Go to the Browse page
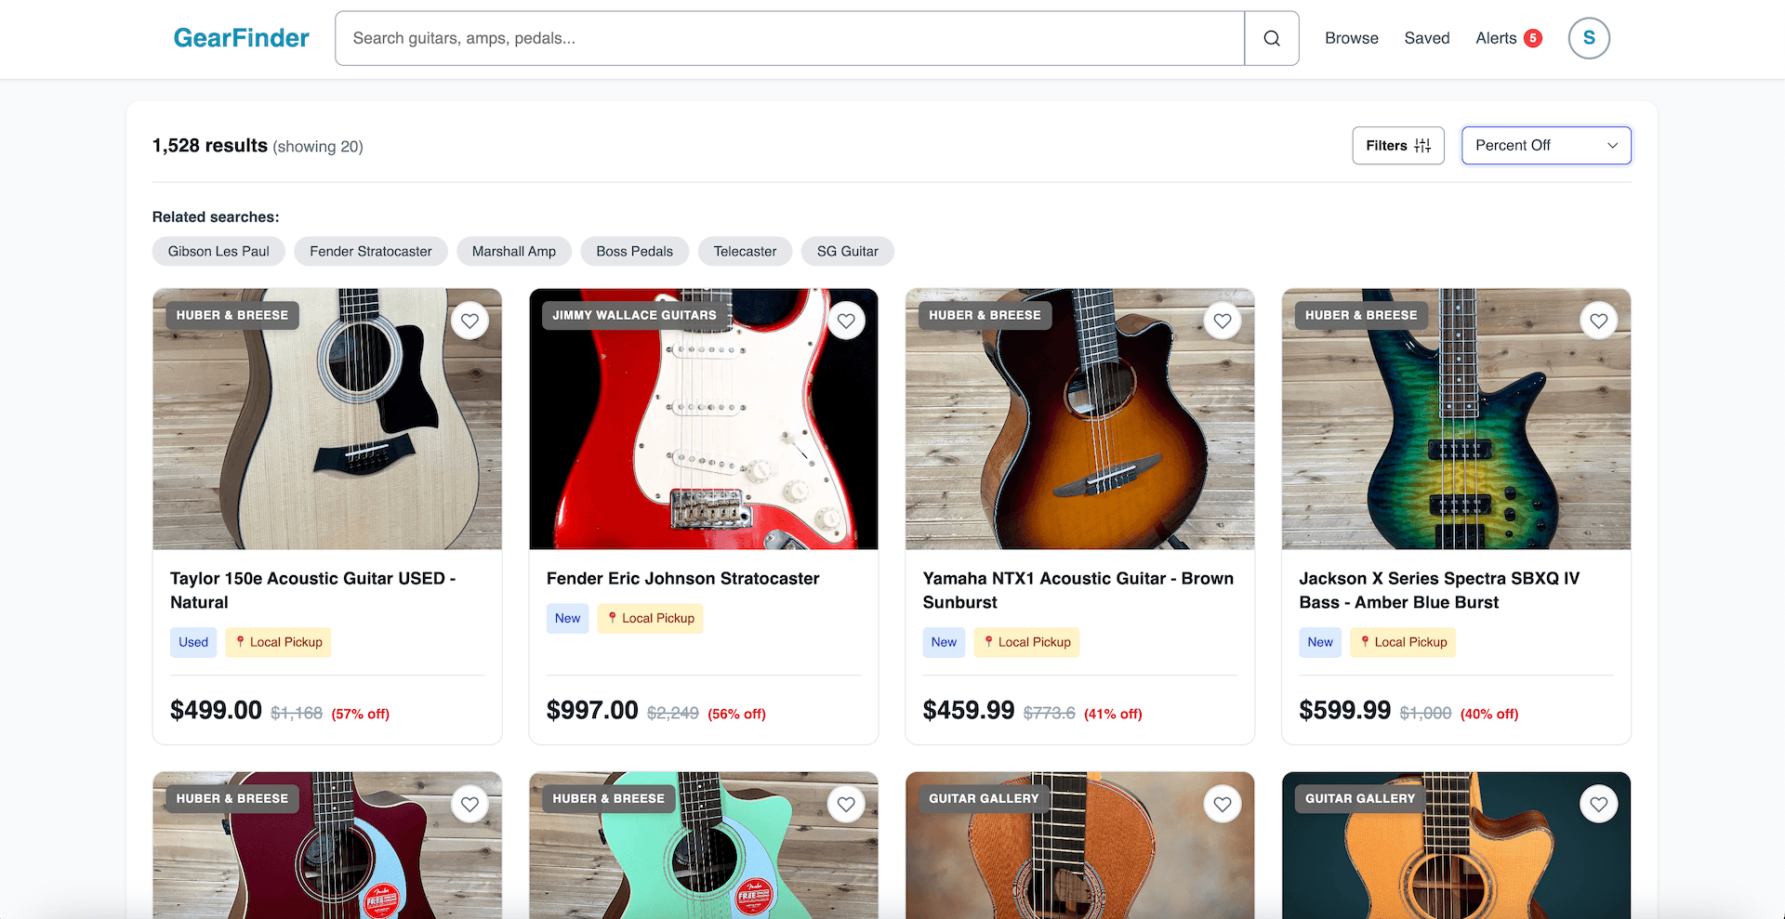 (x=1351, y=38)
